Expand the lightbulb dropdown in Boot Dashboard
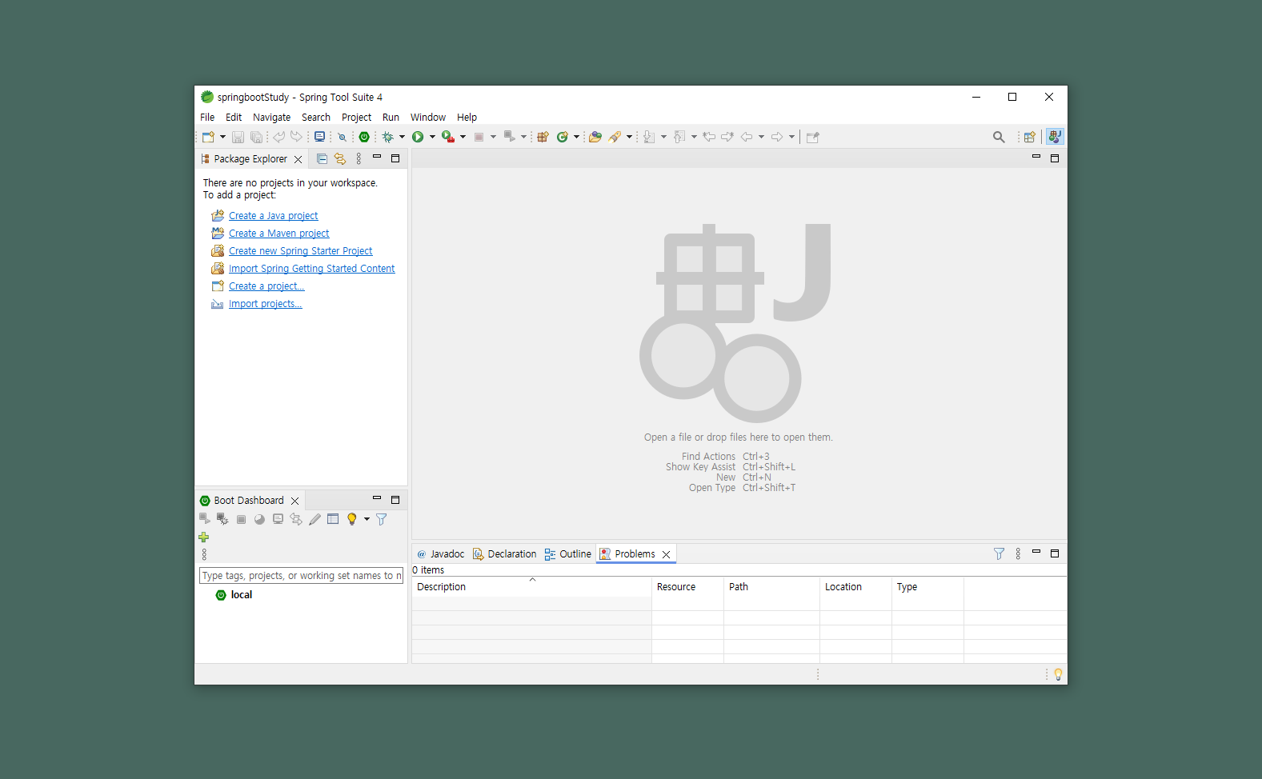The height and width of the screenshot is (779, 1262). tap(367, 519)
